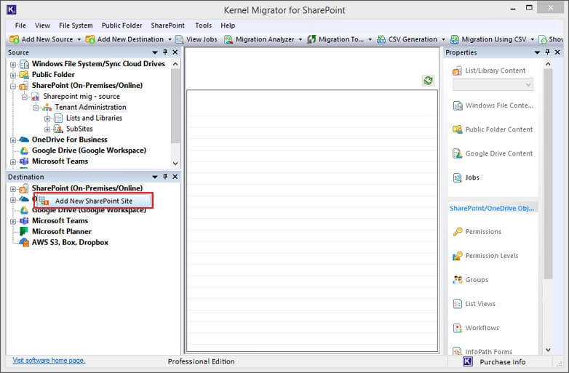569x373 pixels.
Task: Pin the Destination panel
Action: 165,177
